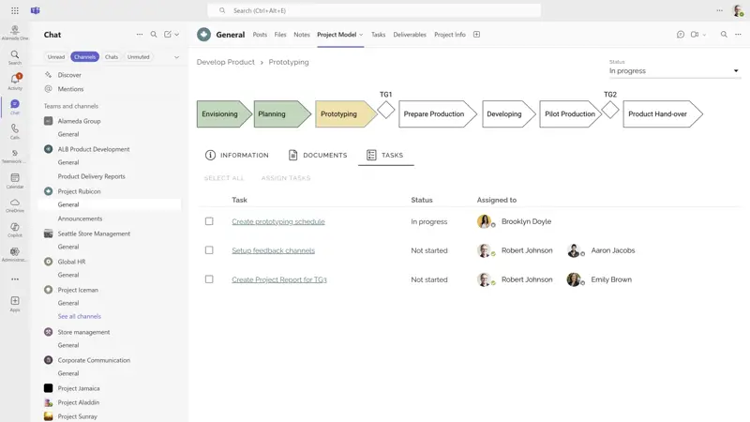Check the Create prototyping schedule task box
Viewport: 750px width, 422px height.
209,221
